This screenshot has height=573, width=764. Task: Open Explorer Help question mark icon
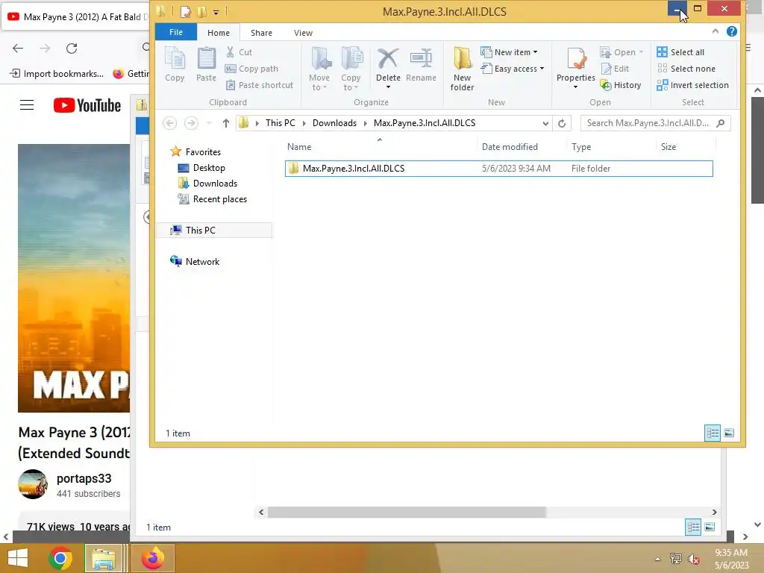pos(731,31)
